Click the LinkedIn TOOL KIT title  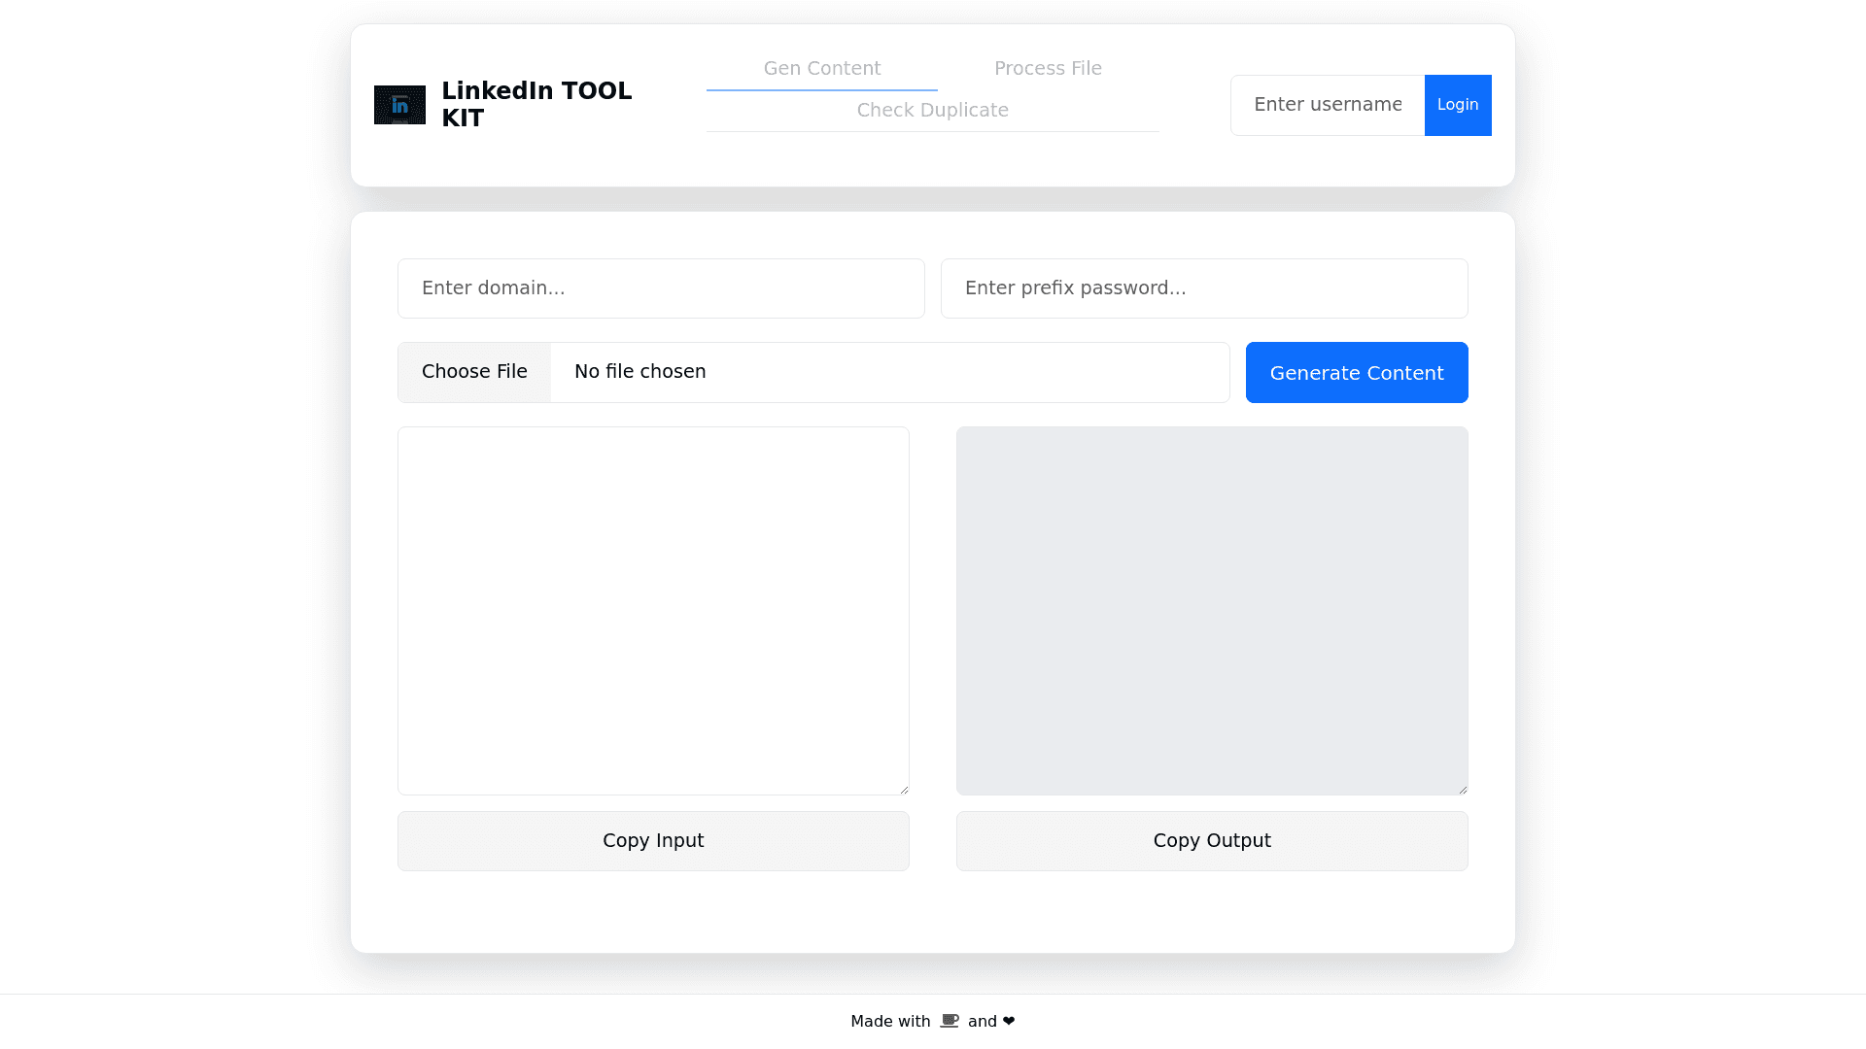536,105
